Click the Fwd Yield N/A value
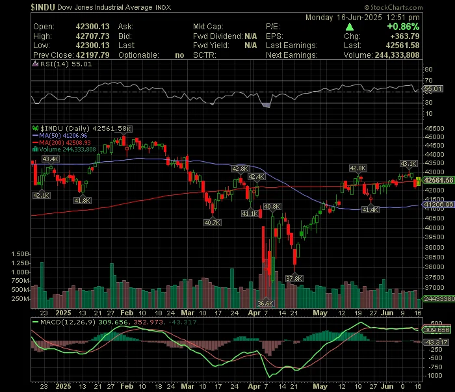 (x=251, y=46)
